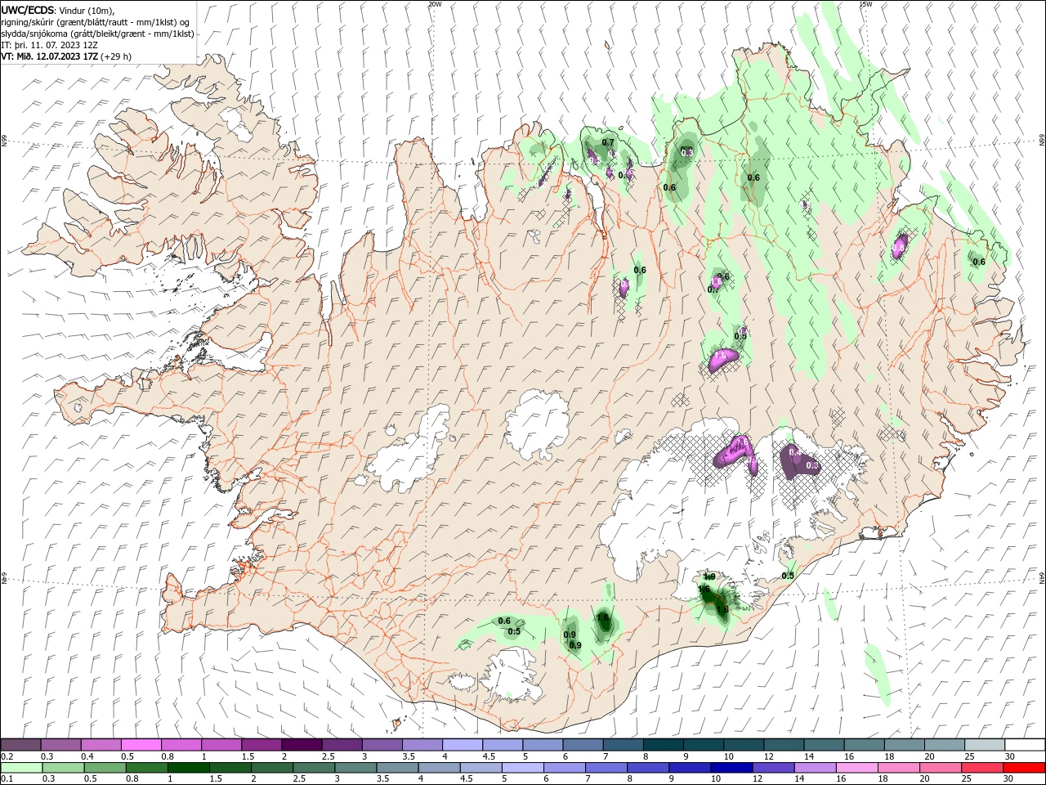Screen dimensions: 1046x785
Task: Click the 'rigning/skúrir' legend description line
Action: click(x=95, y=22)
